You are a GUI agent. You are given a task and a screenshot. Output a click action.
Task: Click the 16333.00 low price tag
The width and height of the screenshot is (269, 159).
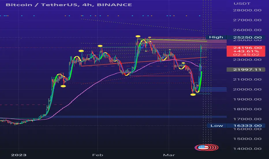pyautogui.click(x=247, y=126)
